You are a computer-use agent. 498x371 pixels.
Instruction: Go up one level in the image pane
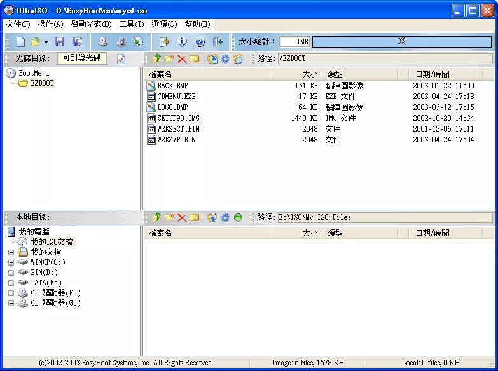pos(156,58)
